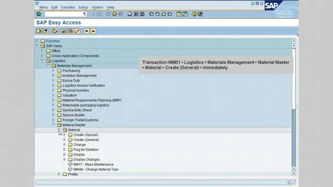Select Service Entry Sheet item
This screenshot has width=333, height=187.
pos(77,110)
